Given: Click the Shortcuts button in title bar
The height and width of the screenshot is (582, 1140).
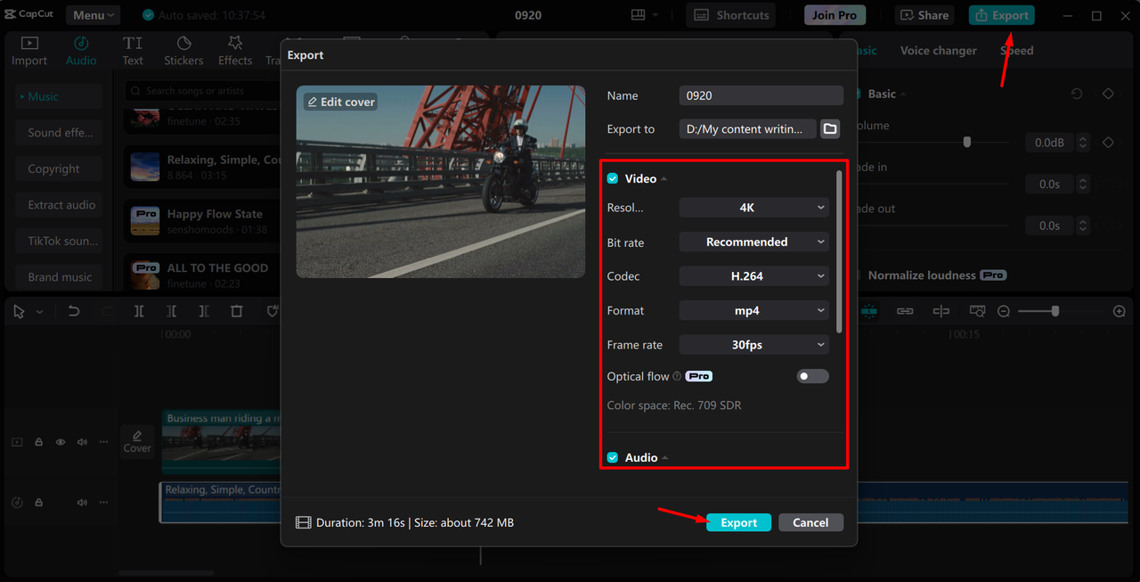Looking at the screenshot, I should coord(730,15).
